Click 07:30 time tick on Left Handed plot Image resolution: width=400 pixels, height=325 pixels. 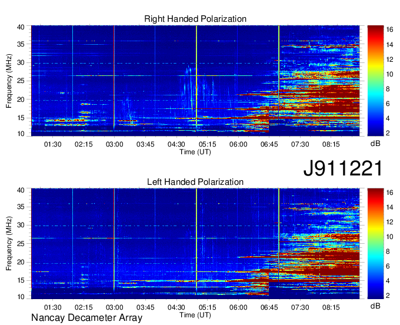point(300,307)
